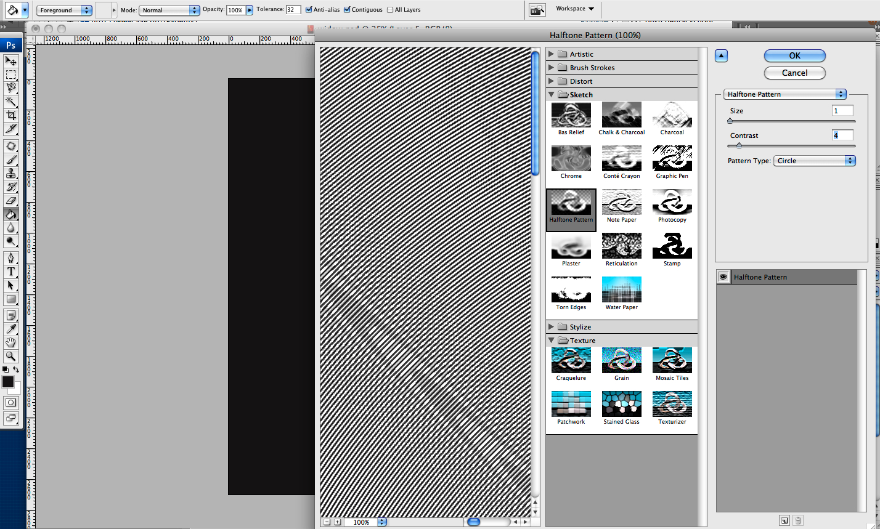Zoom out the preview with minus button
The width and height of the screenshot is (880, 529).
pyautogui.click(x=327, y=522)
